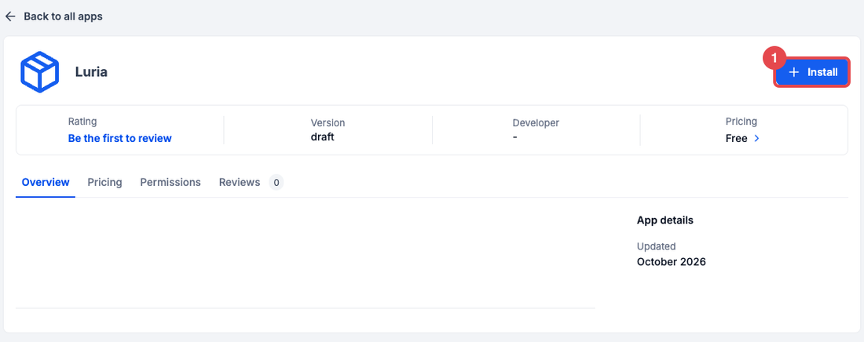
Task: Click the back arrow icon
Action: [x=10, y=16]
